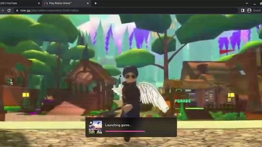The width and height of the screenshot is (262, 147).
Task: Click the launching game progress bar
Action: (x=139, y=131)
